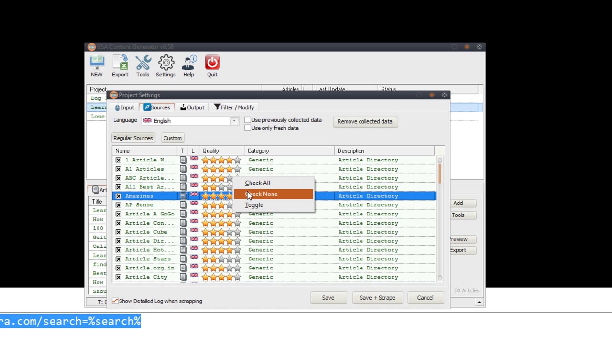Screen dimensions: 612x344
Task: Switch to the Input tab
Action: tap(124, 107)
